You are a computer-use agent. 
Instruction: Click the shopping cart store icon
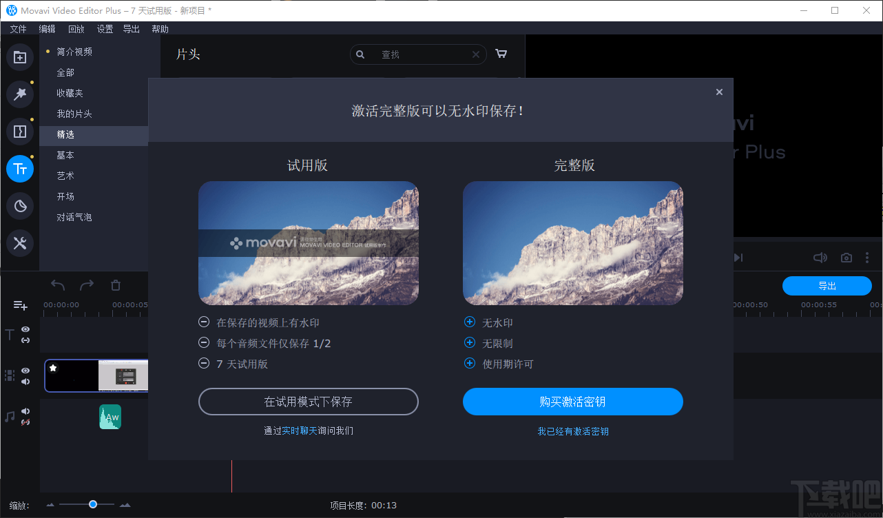click(501, 54)
